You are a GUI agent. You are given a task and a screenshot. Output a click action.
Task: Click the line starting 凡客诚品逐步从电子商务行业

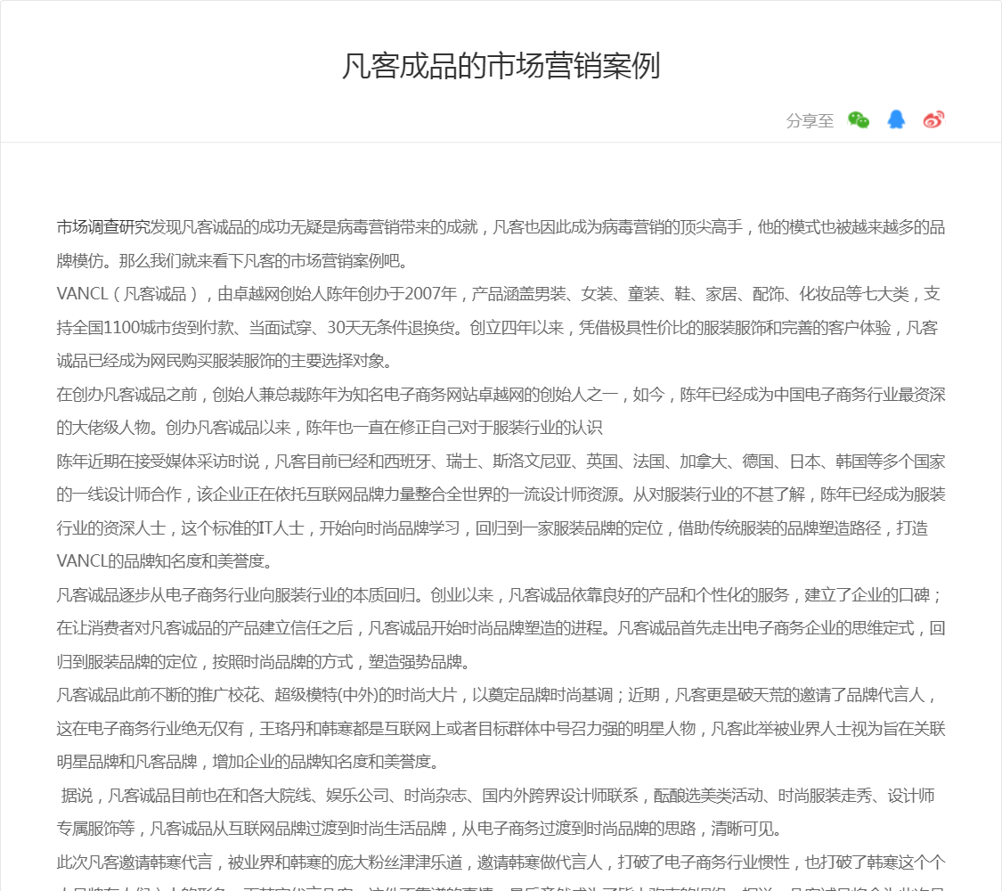coord(499,595)
